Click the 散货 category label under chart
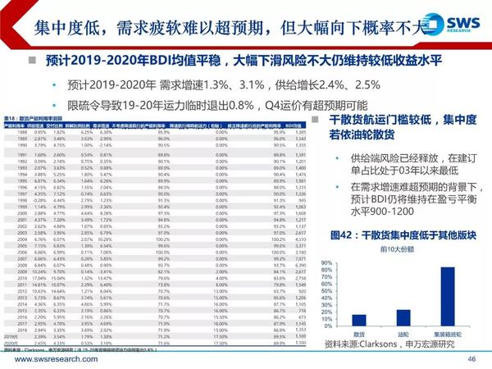The image size is (492, 369). point(359,335)
